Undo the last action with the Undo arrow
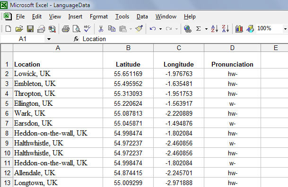The width and height of the screenshot is (288, 187). [153, 29]
